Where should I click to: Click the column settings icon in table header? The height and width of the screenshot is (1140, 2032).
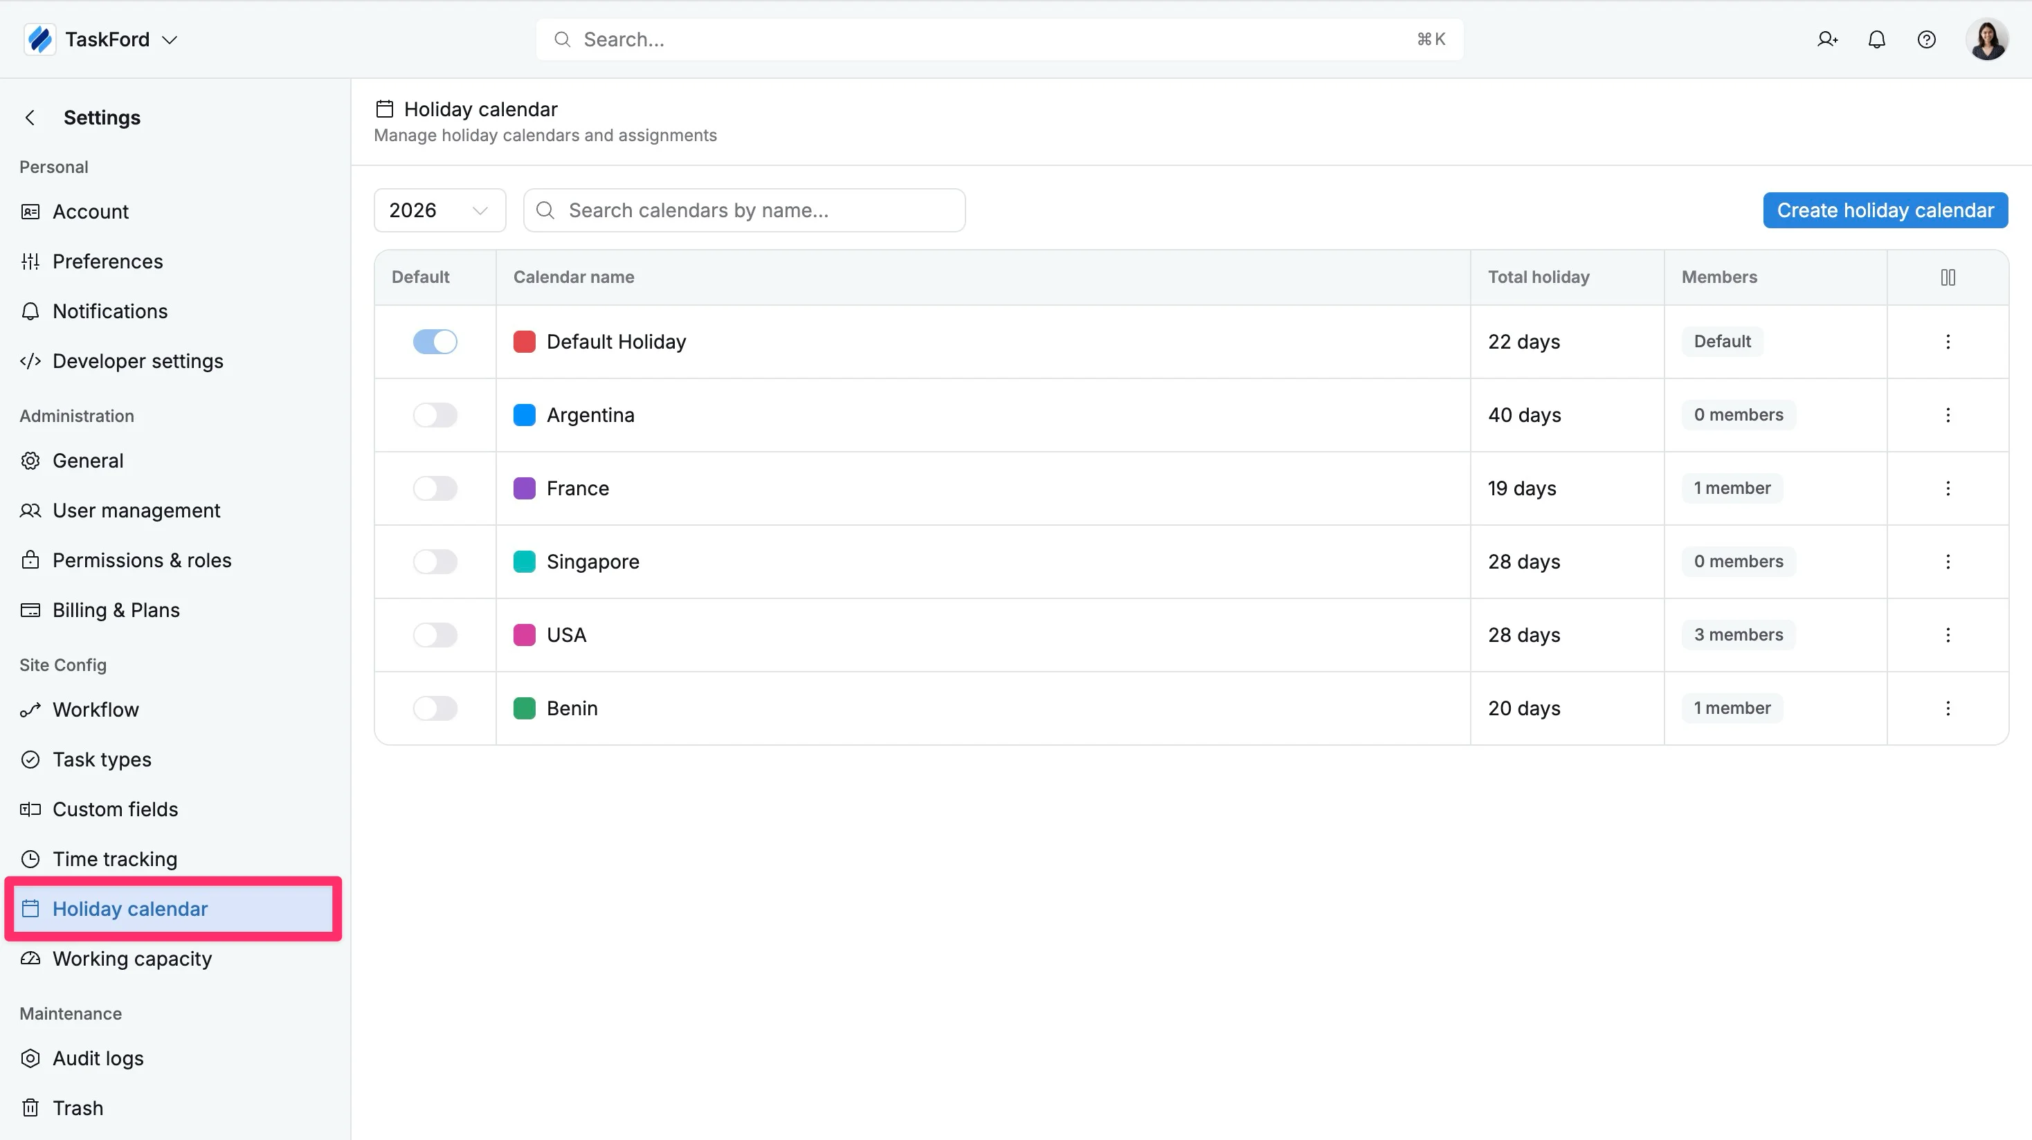tap(1948, 277)
